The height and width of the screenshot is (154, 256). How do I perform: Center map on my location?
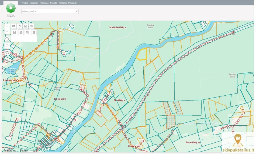(x=7, y=46)
